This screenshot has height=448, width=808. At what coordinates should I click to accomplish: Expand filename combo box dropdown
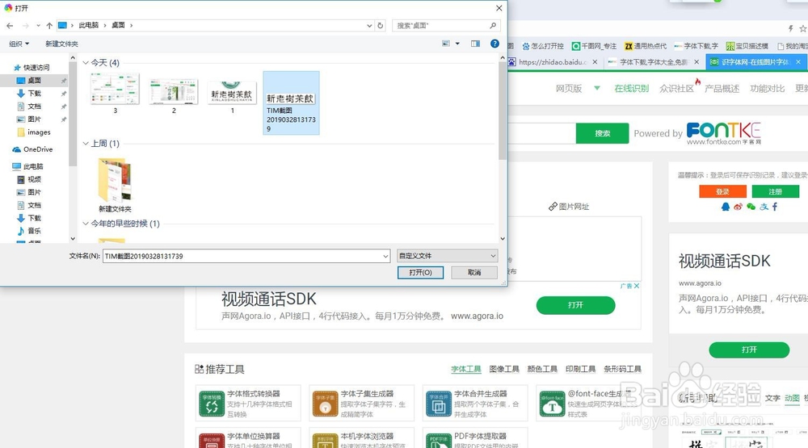click(385, 256)
